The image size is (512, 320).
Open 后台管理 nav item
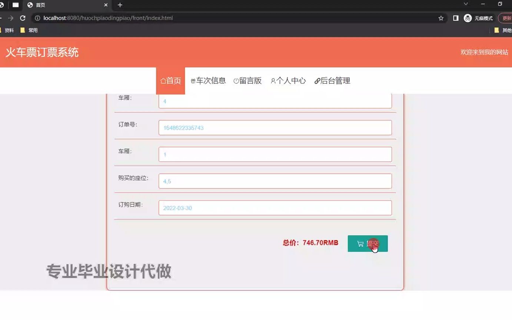point(332,81)
